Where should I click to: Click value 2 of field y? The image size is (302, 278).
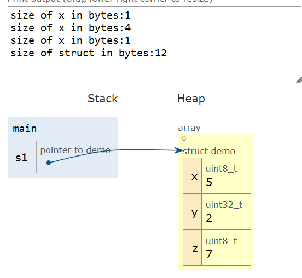click(209, 218)
